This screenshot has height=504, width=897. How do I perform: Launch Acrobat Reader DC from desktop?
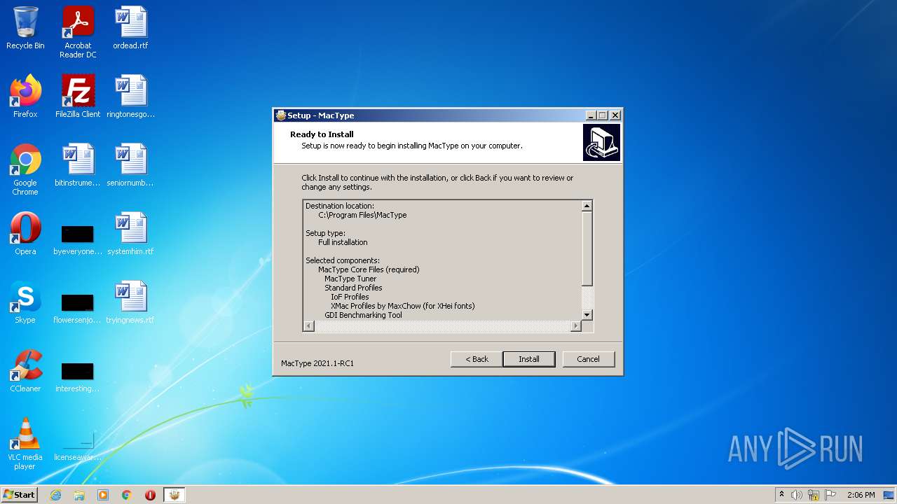pyautogui.click(x=78, y=32)
